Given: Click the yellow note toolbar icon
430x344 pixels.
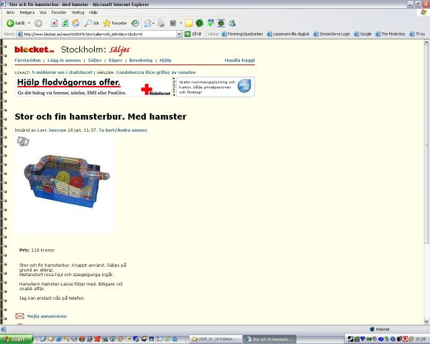Looking at the screenshot, I should coord(188,24).
